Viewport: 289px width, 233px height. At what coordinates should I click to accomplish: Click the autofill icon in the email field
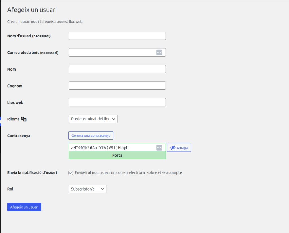pyautogui.click(x=159, y=52)
